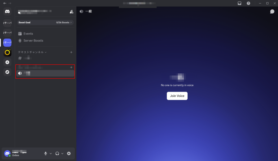Collapse the テキストチャンネル category
This screenshot has width=278, height=161.
[x=32, y=52]
